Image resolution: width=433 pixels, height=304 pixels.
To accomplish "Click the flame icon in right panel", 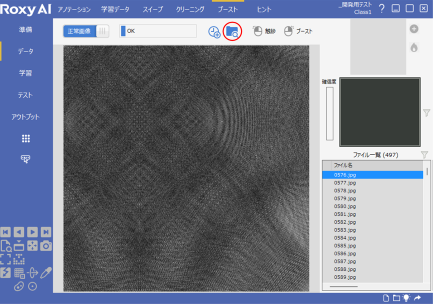I will (x=414, y=47).
